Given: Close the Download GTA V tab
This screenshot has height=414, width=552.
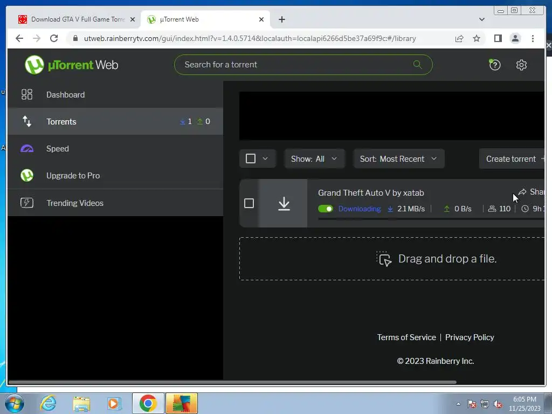Looking at the screenshot, I should 133,19.
